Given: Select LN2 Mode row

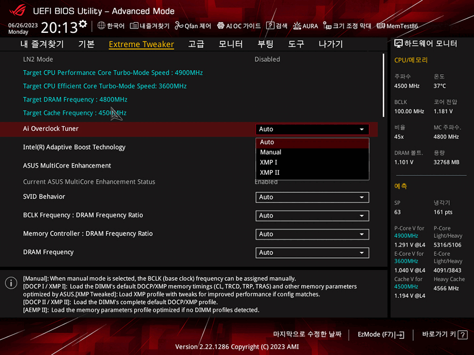Looking at the screenshot, I should coord(189,60).
